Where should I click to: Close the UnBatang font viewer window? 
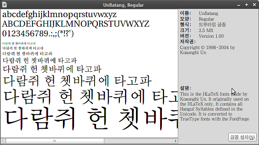pos(254,5)
